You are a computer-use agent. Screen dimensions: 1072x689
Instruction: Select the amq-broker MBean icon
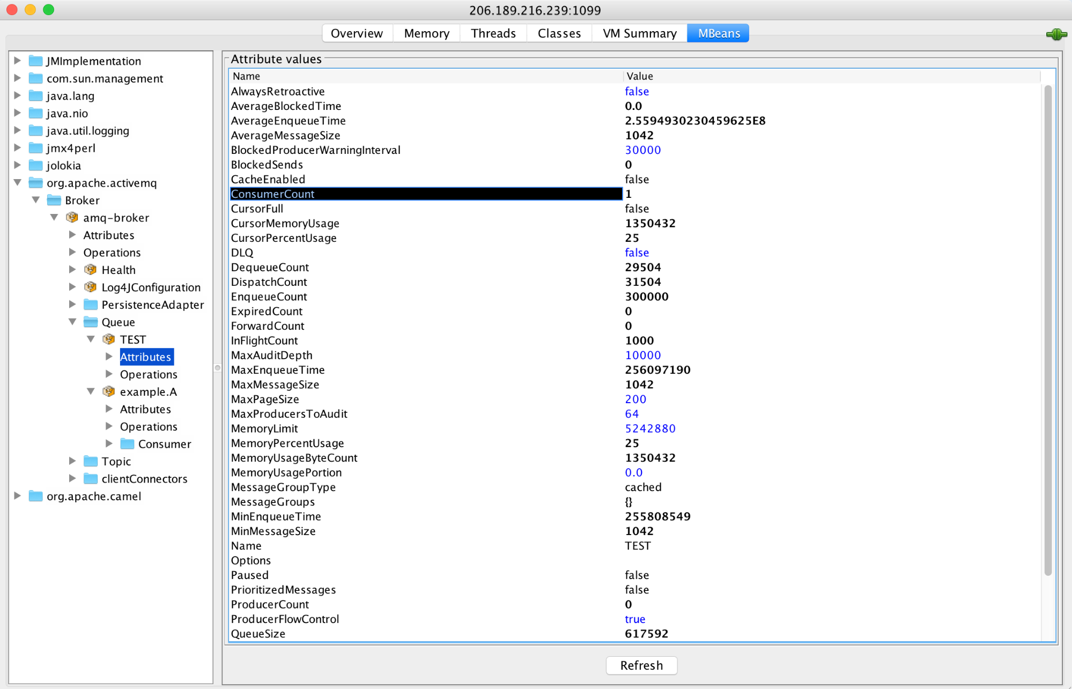72,217
